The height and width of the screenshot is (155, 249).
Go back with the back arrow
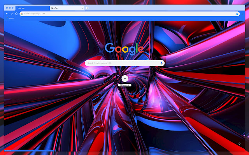pyautogui.click(x=7, y=14)
